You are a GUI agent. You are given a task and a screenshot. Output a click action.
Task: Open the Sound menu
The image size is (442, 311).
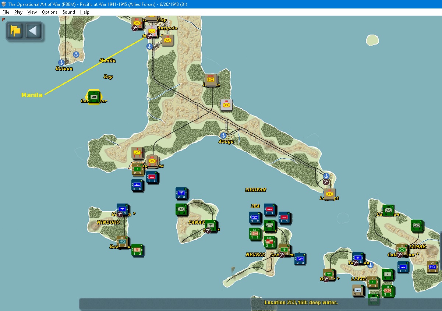[x=68, y=12]
